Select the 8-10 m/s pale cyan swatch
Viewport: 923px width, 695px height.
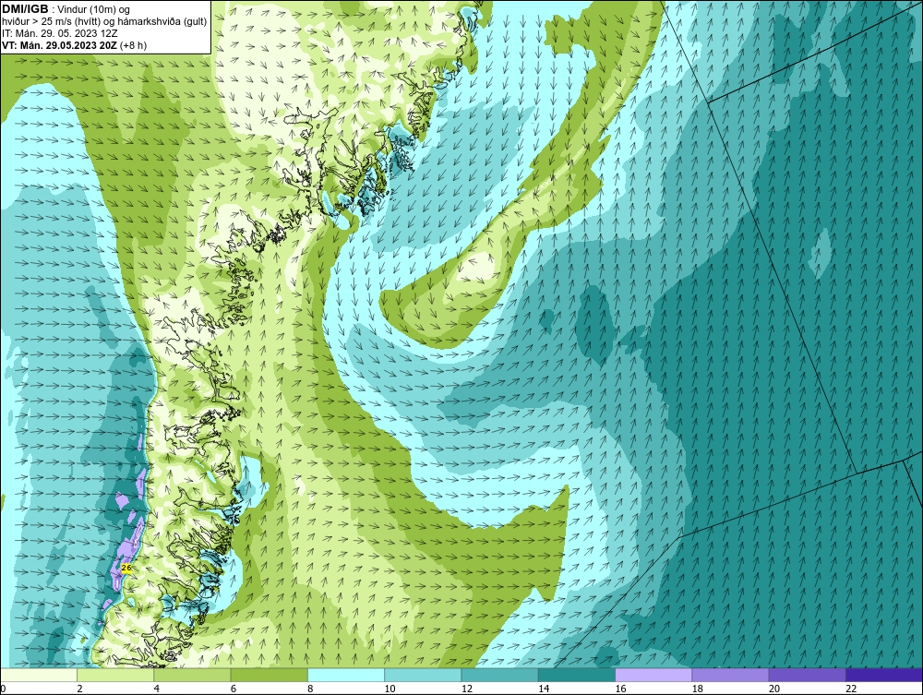(x=346, y=675)
